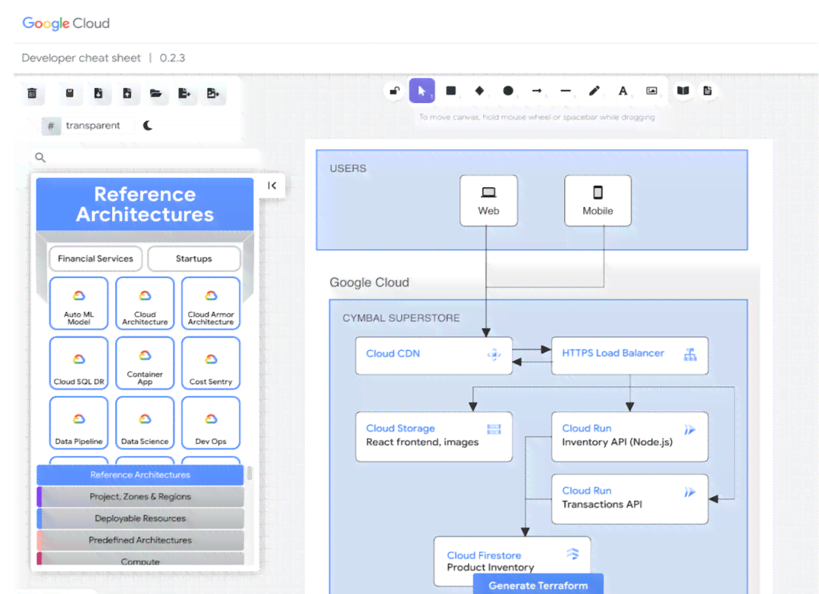
Task: Open the Startups tab
Action: tap(194, 258)
